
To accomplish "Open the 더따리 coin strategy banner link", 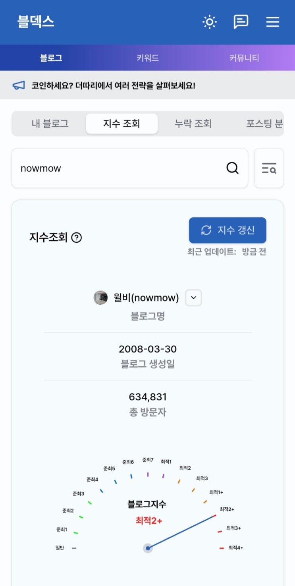I will pos(113,85).
